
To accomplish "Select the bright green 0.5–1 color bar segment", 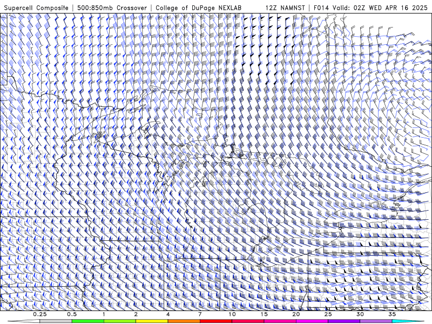I will [87, 321].
